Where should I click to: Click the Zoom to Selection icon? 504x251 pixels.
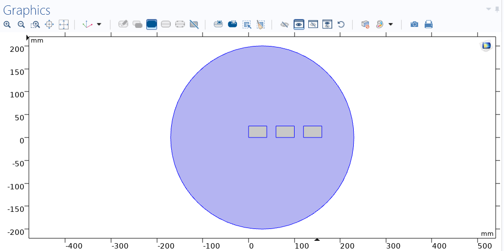[x=49, y=24]
